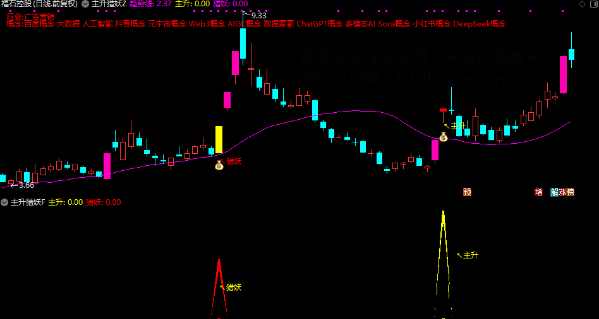Click the 福石控股(日线,前复权) chart title
The image size is (599, 319).
click(x=39, y=4)
